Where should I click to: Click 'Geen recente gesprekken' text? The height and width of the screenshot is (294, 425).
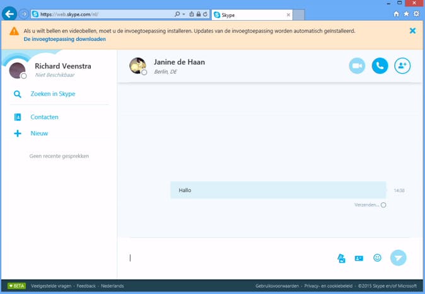tap(59, 156)
